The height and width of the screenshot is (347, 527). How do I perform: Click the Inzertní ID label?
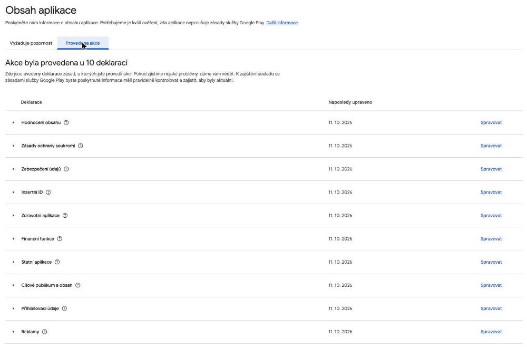(x=32, y=192)
